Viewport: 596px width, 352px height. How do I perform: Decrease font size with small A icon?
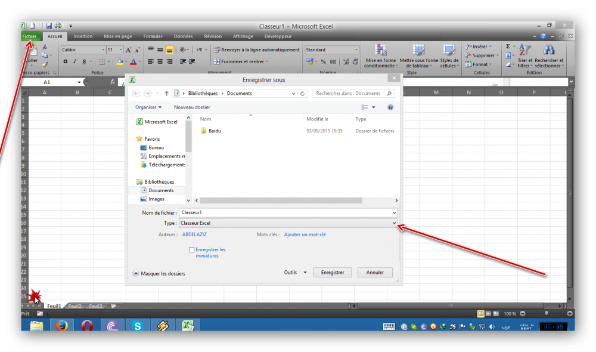click(137, 50)
